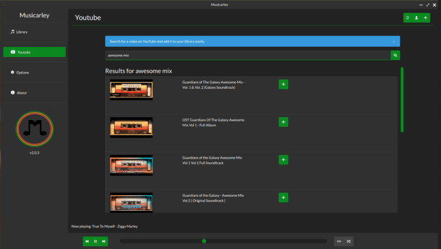Dismiss the blue YouTube search info banner
The height and width of the screenshot is (249, 441).
tap(394, 41)
